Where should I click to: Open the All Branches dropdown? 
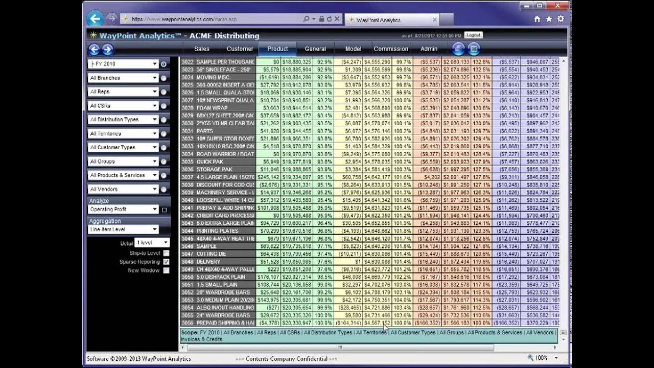pyautogui.click(x=123, y=78)
